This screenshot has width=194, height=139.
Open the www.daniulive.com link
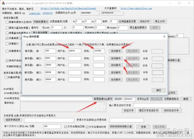click(136, 8)
